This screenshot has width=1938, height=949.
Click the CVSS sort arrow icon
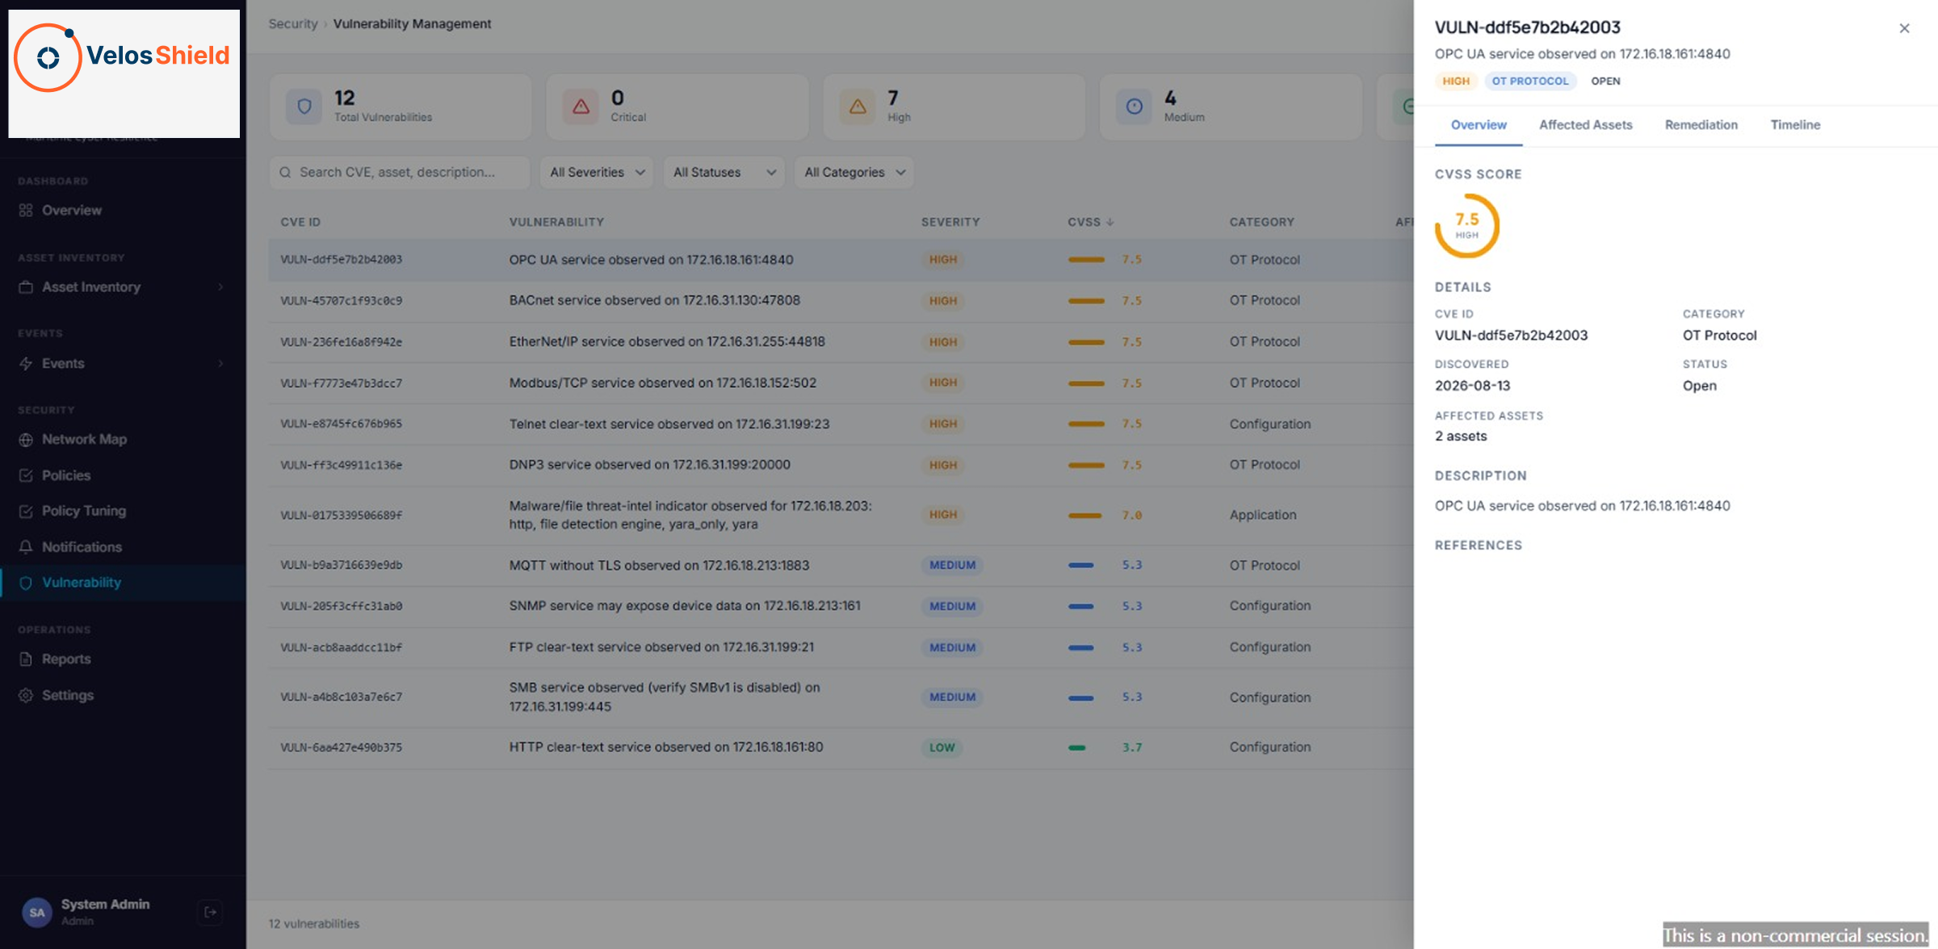click(x=1110, y=222)
